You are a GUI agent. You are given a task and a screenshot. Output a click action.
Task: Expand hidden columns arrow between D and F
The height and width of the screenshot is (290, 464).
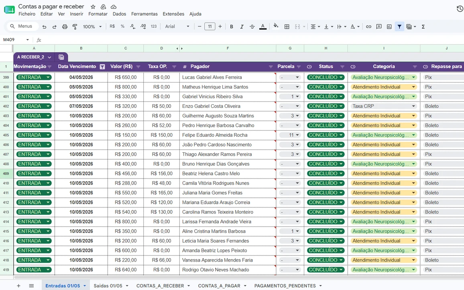[x=182, y=49]
